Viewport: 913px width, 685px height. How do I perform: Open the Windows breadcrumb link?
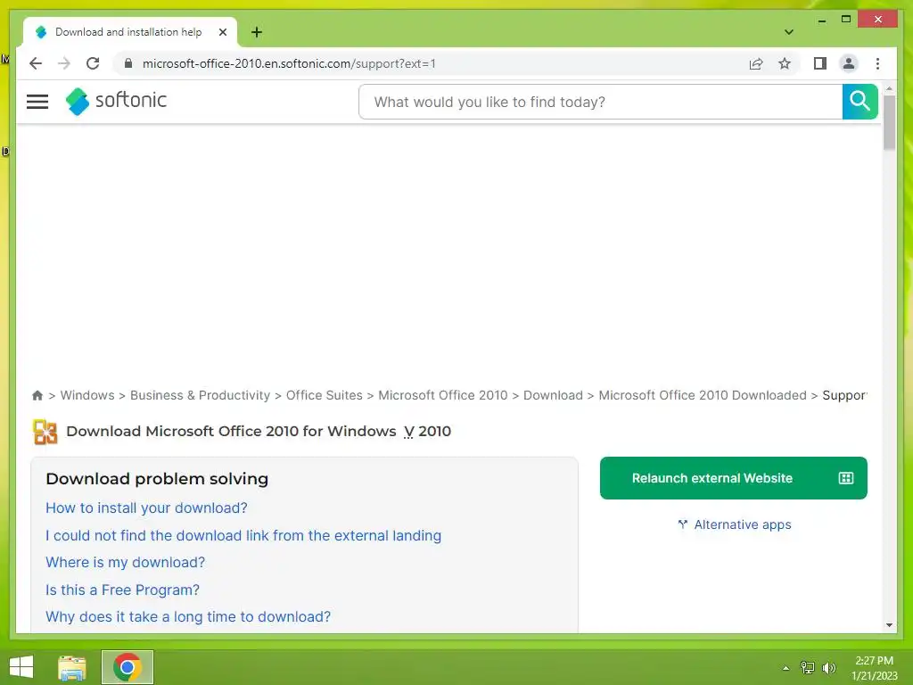pyautogui.click(x=87, y=395)
